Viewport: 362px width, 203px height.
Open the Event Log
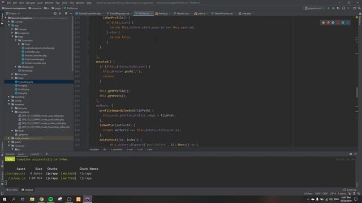(x=350, y=190)
